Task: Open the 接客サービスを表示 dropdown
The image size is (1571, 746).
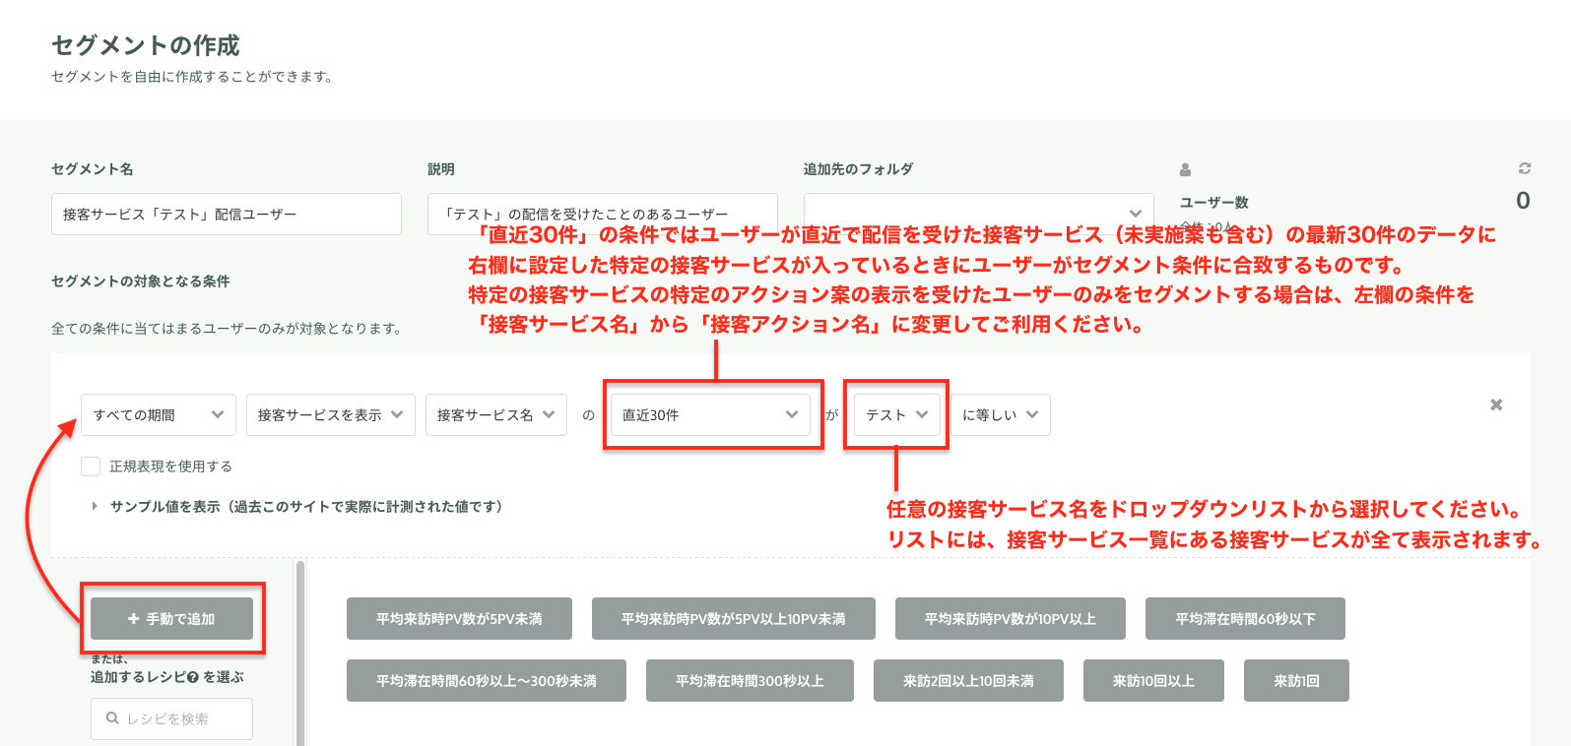Action: (331, 414)
